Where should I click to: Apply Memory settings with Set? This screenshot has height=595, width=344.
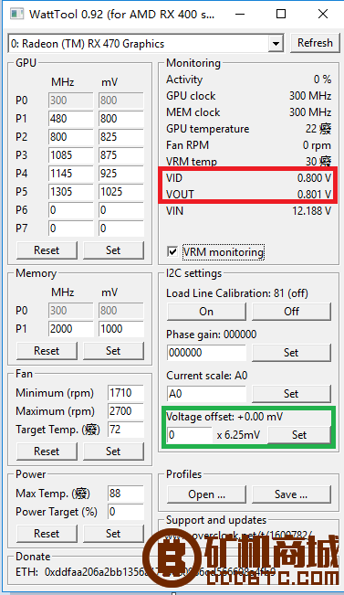point(113,351)
